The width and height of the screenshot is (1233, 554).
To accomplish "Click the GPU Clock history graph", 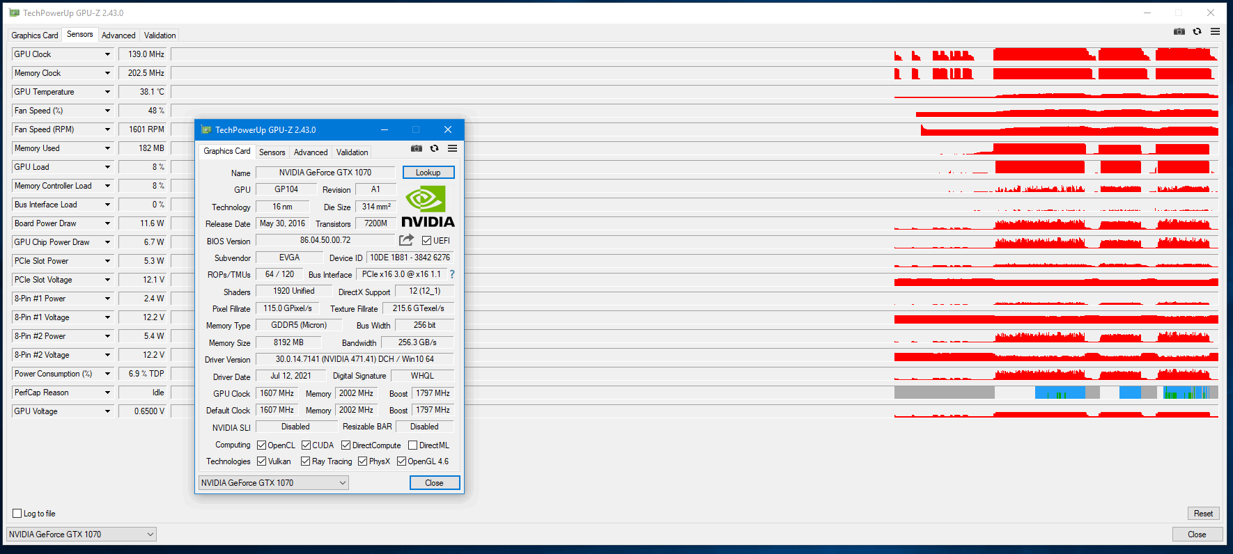I will (695, 54).
